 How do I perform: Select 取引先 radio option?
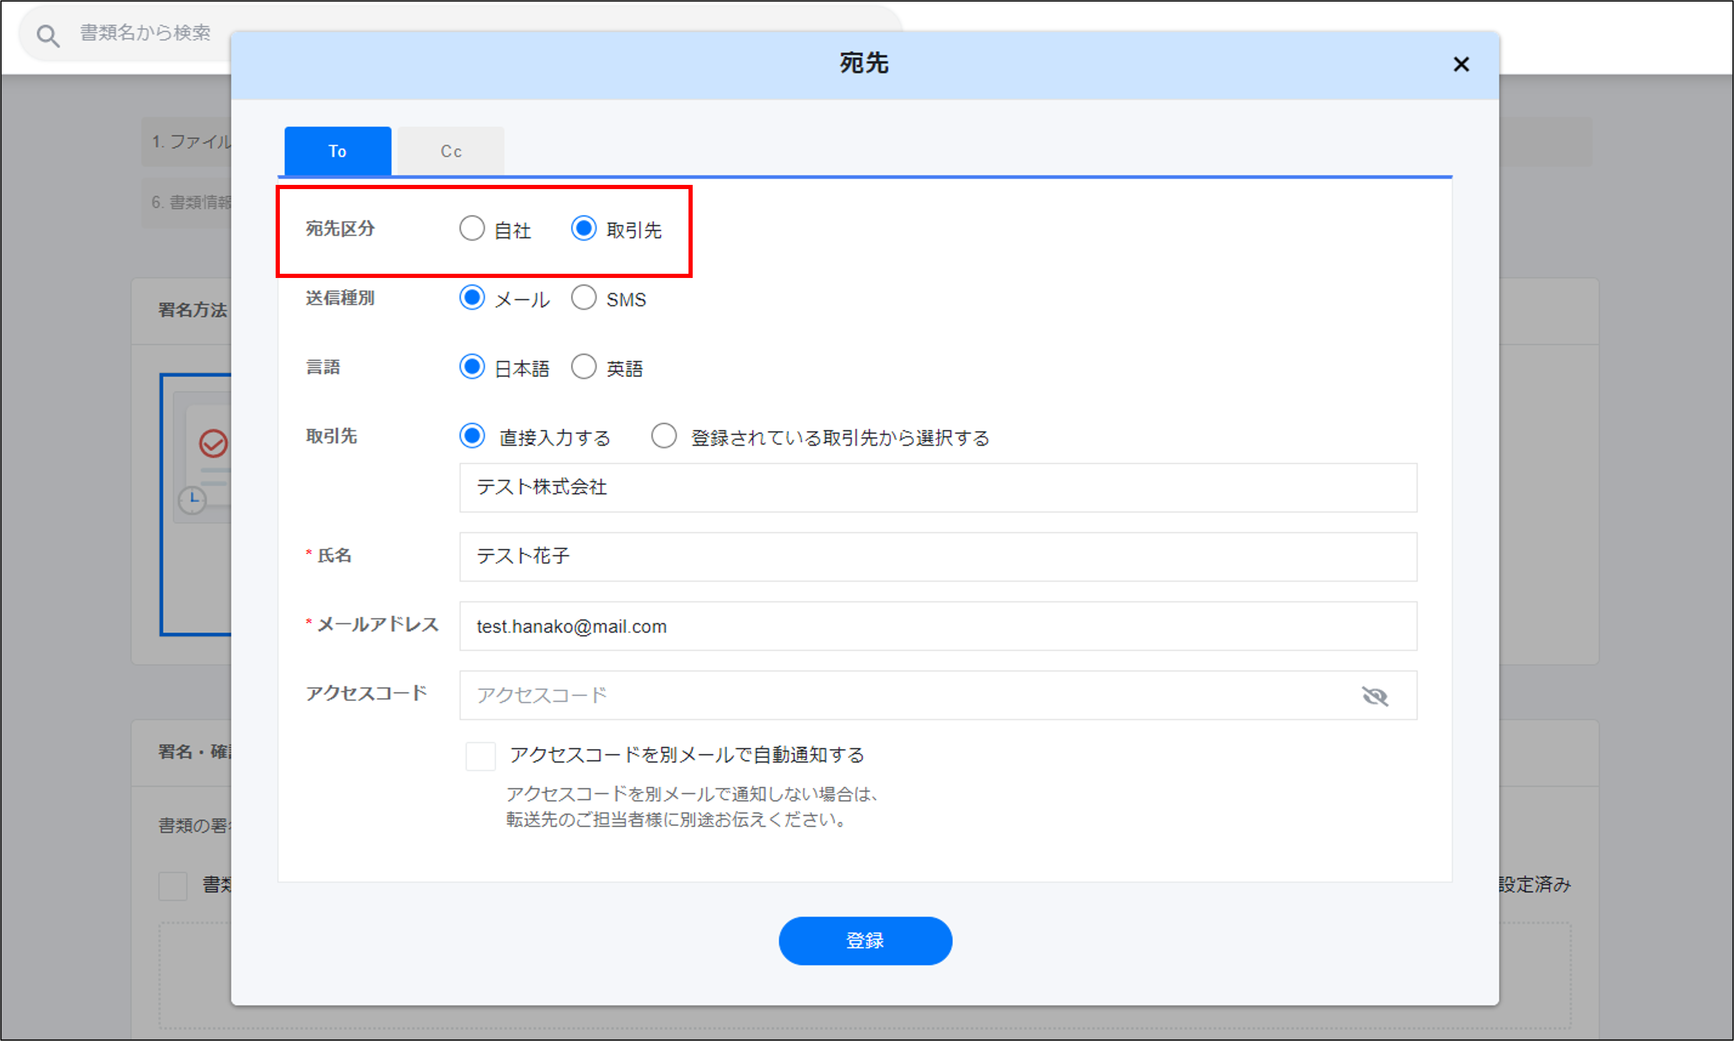click(583, 228)
